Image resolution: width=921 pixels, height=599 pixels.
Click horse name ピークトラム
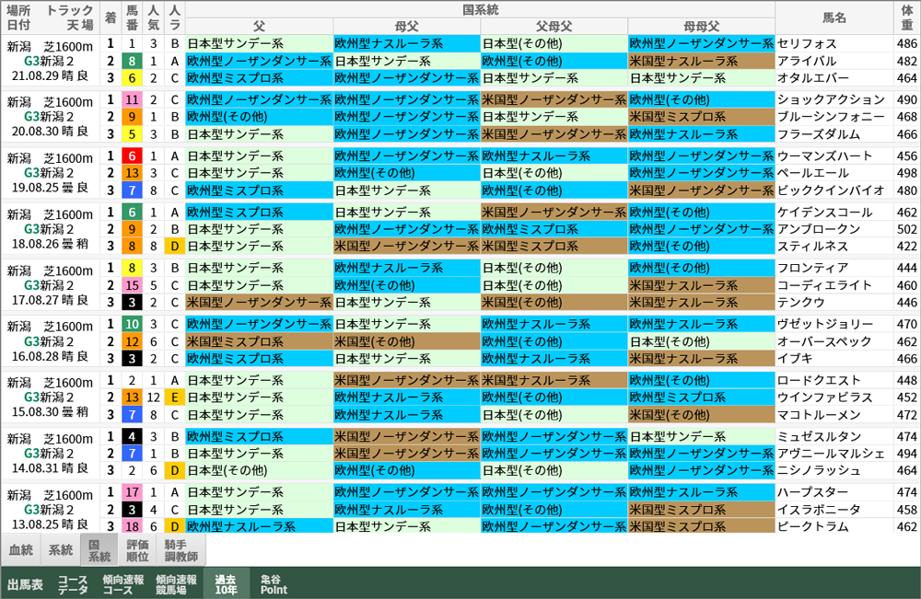click(813, 526)
